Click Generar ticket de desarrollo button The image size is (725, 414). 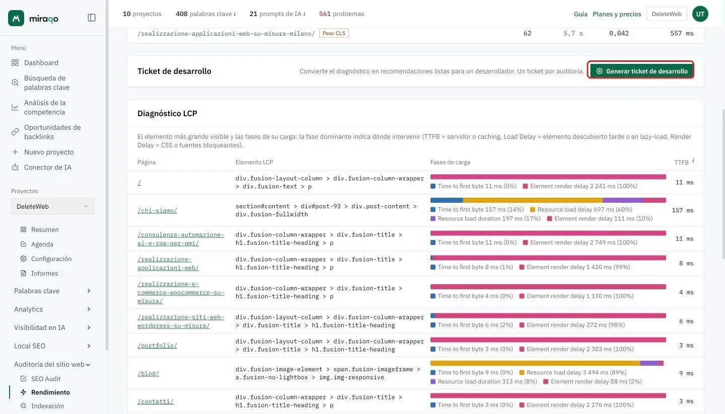click(x=641, y=71)
